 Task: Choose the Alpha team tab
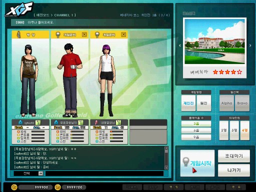(226, 103)
